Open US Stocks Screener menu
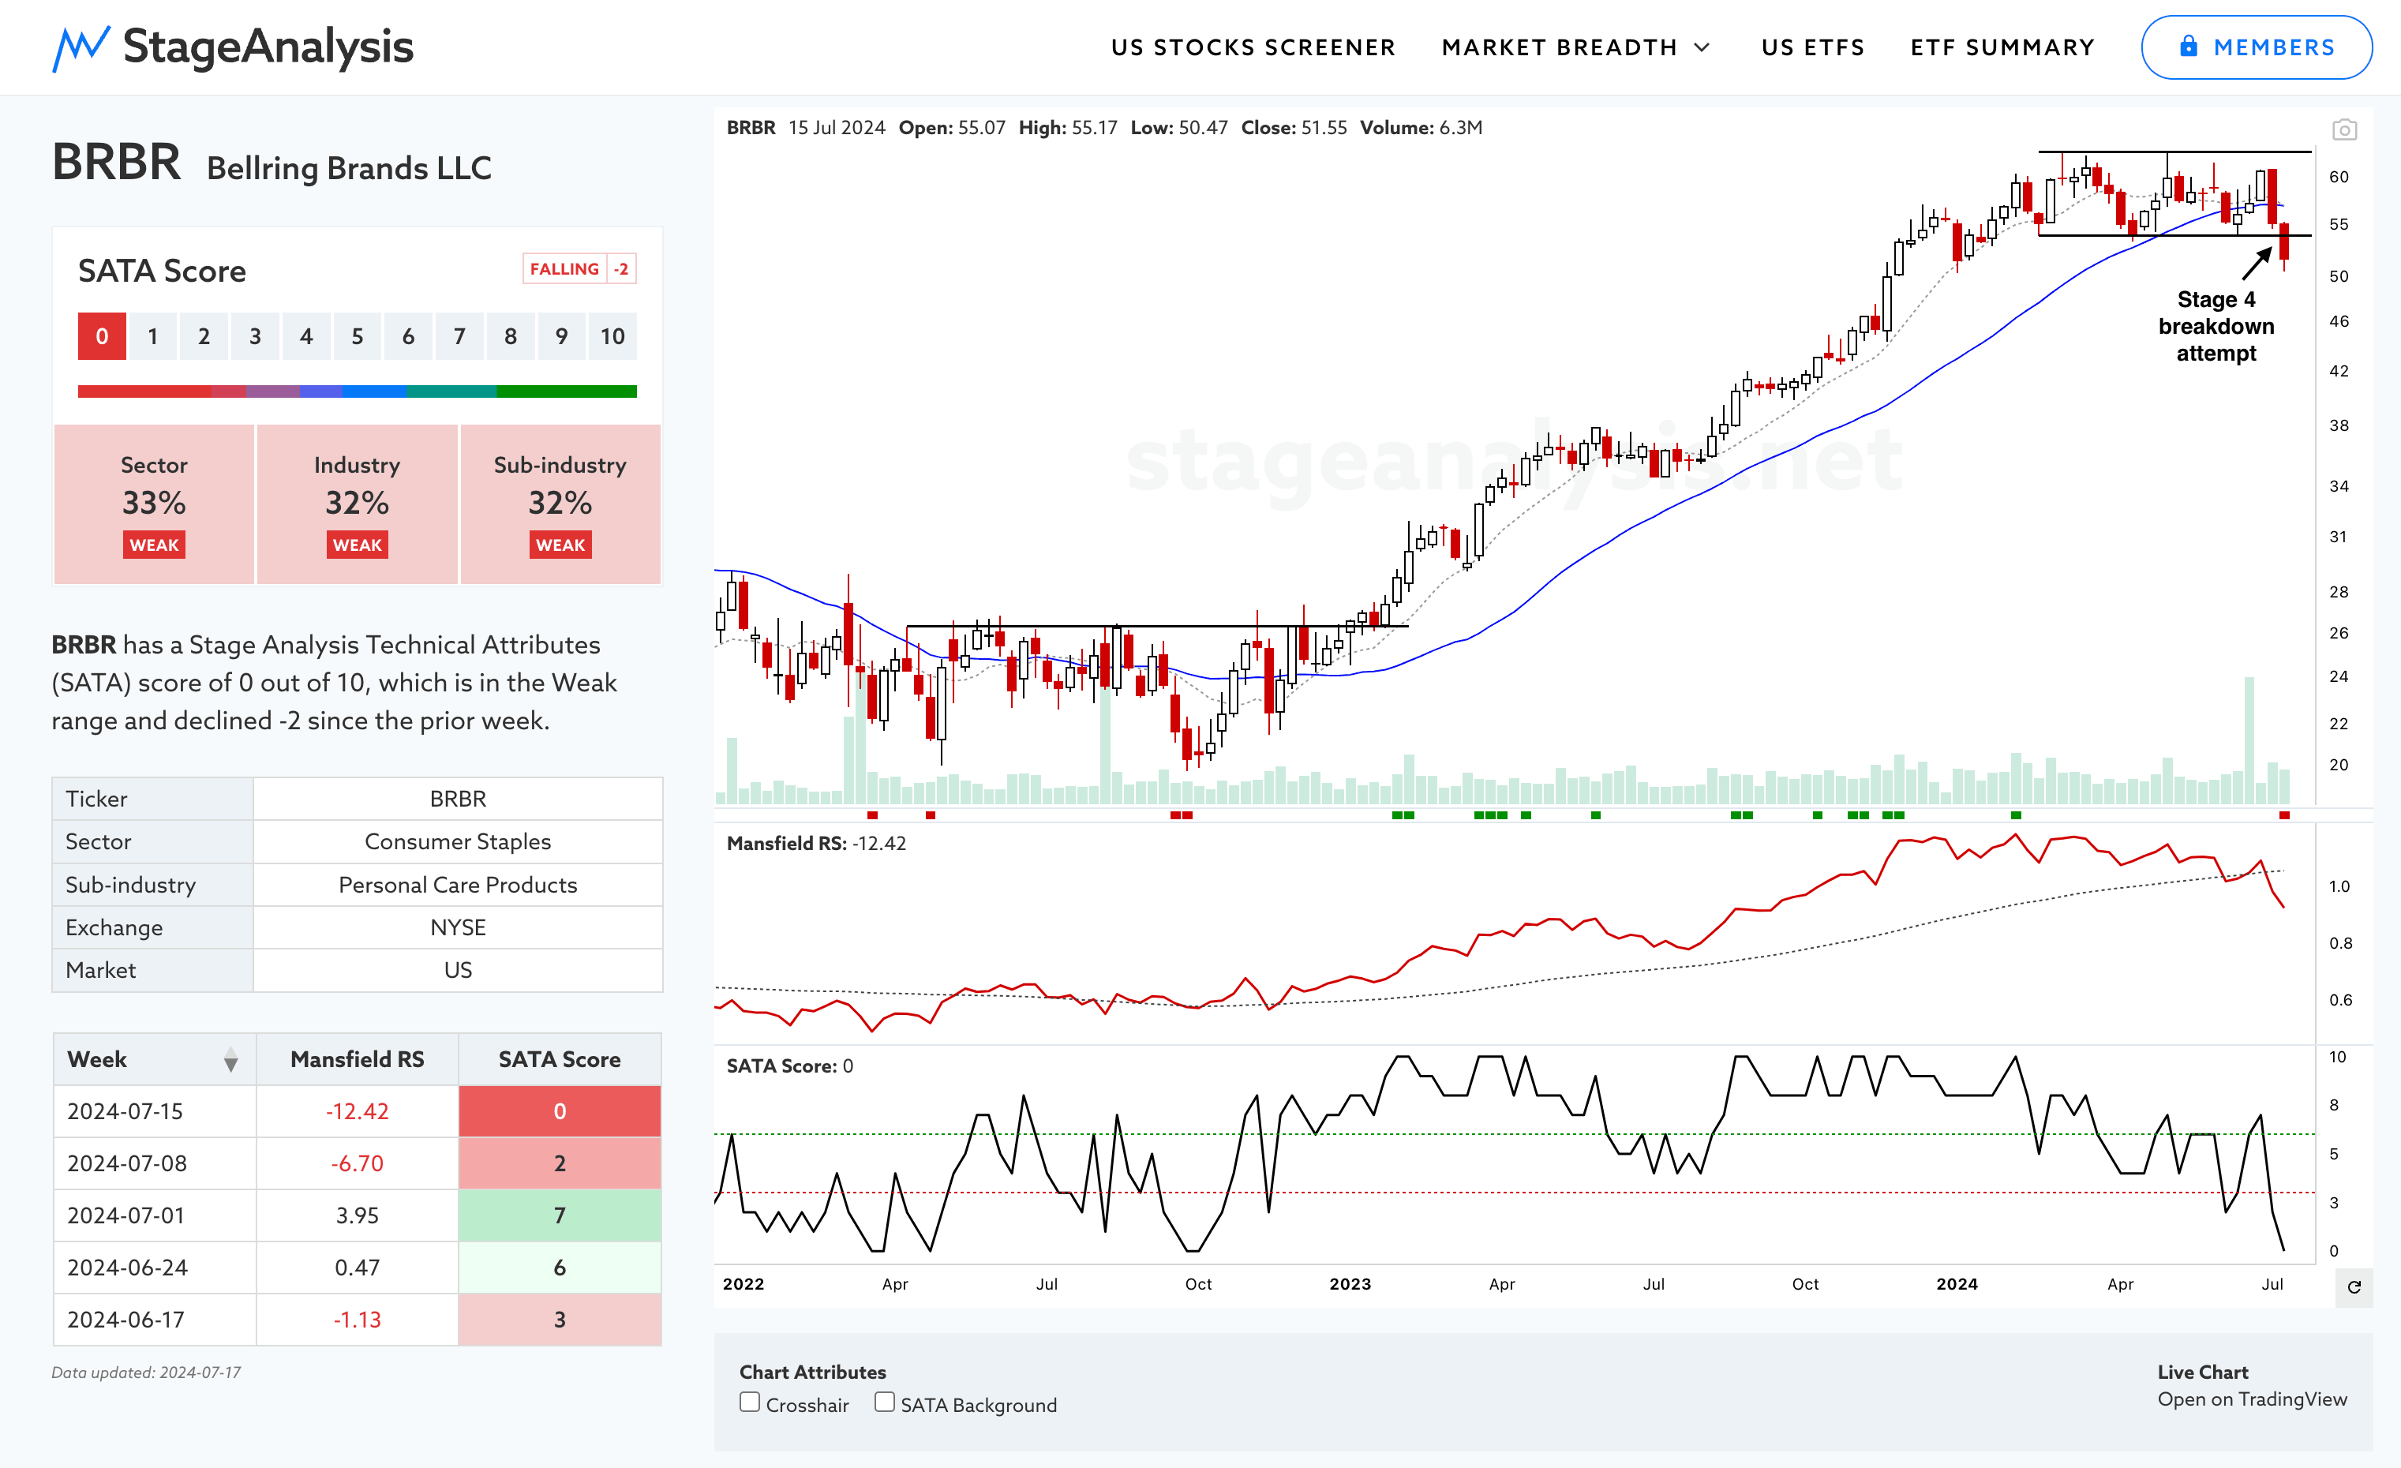Screen dimensions: 2401x1468 [1253, 47]
